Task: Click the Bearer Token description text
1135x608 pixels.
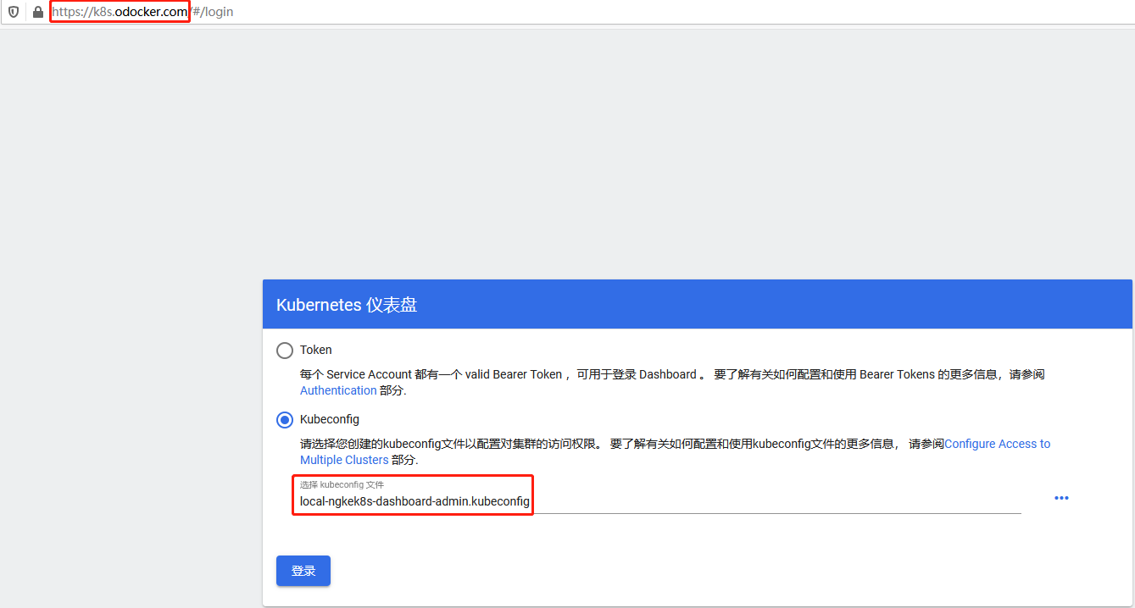Action: (x=593, y=374)
